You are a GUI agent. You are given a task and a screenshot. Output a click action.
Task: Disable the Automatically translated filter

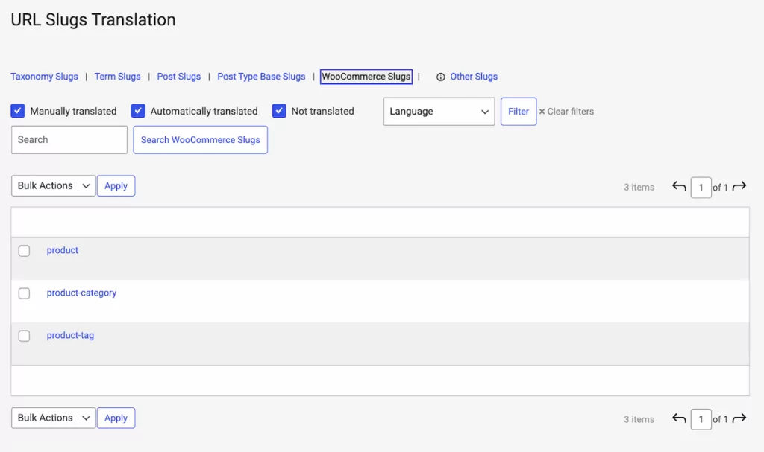pos(138,110)
